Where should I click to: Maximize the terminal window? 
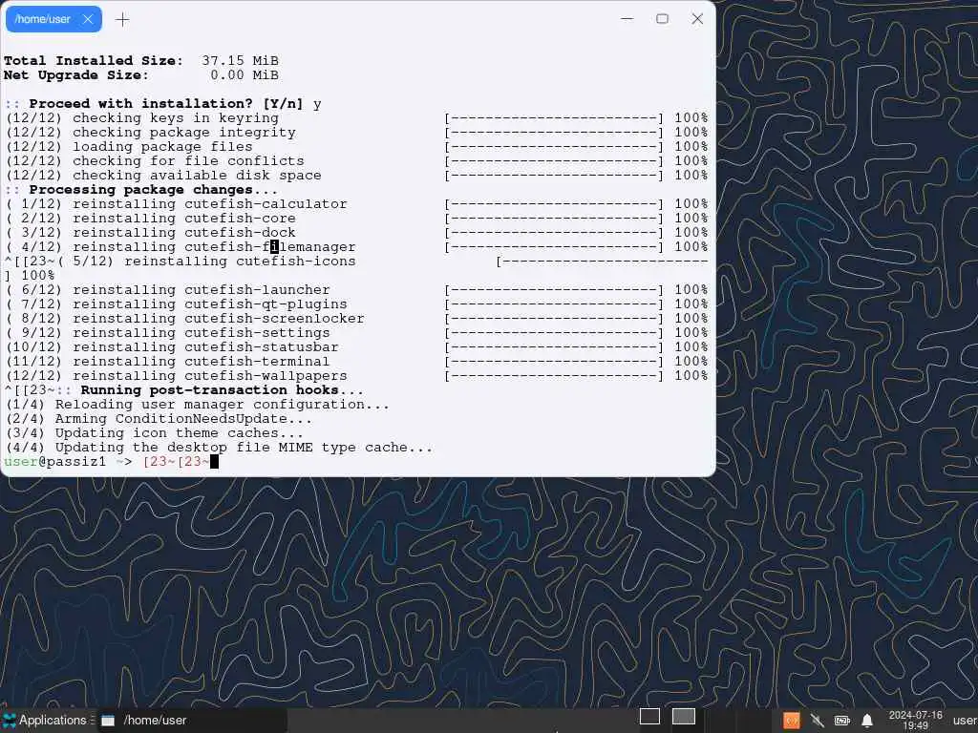pyautogui.click(x=663, y=19)
